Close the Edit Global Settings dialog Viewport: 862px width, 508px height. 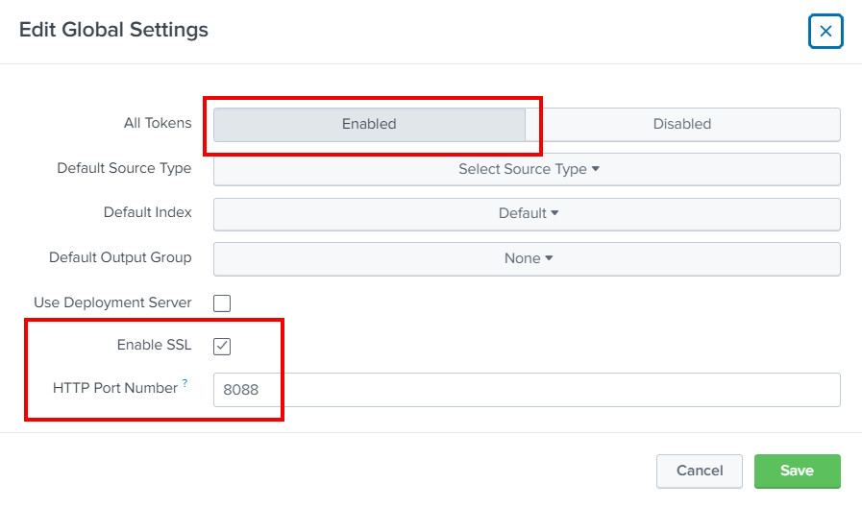tap(825, 32)
